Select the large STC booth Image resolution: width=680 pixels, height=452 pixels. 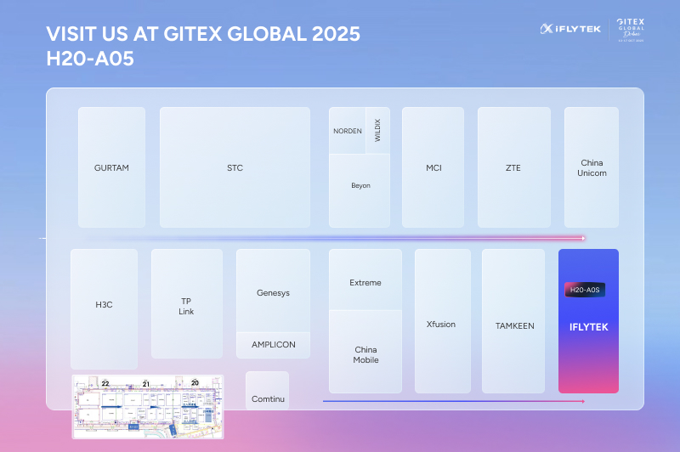(235, 167)
